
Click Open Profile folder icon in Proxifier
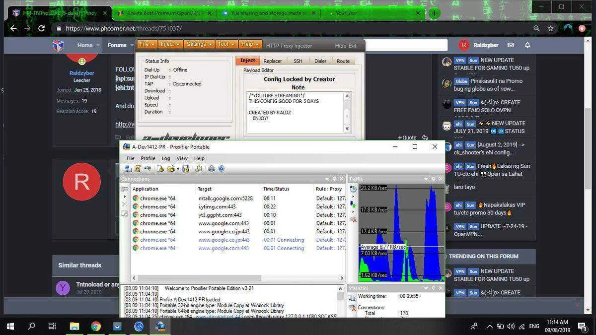171,169
